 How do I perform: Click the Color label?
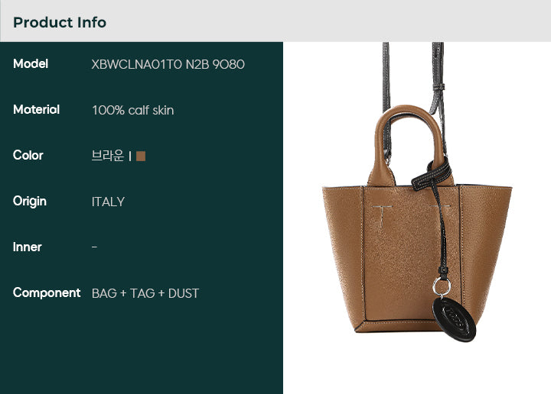click(x=28, y=155)
